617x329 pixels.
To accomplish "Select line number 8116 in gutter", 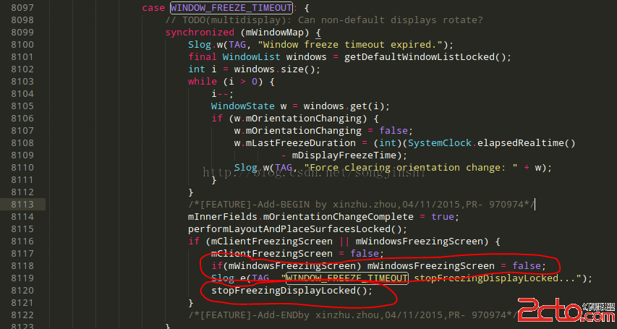I will coord(22,242).
